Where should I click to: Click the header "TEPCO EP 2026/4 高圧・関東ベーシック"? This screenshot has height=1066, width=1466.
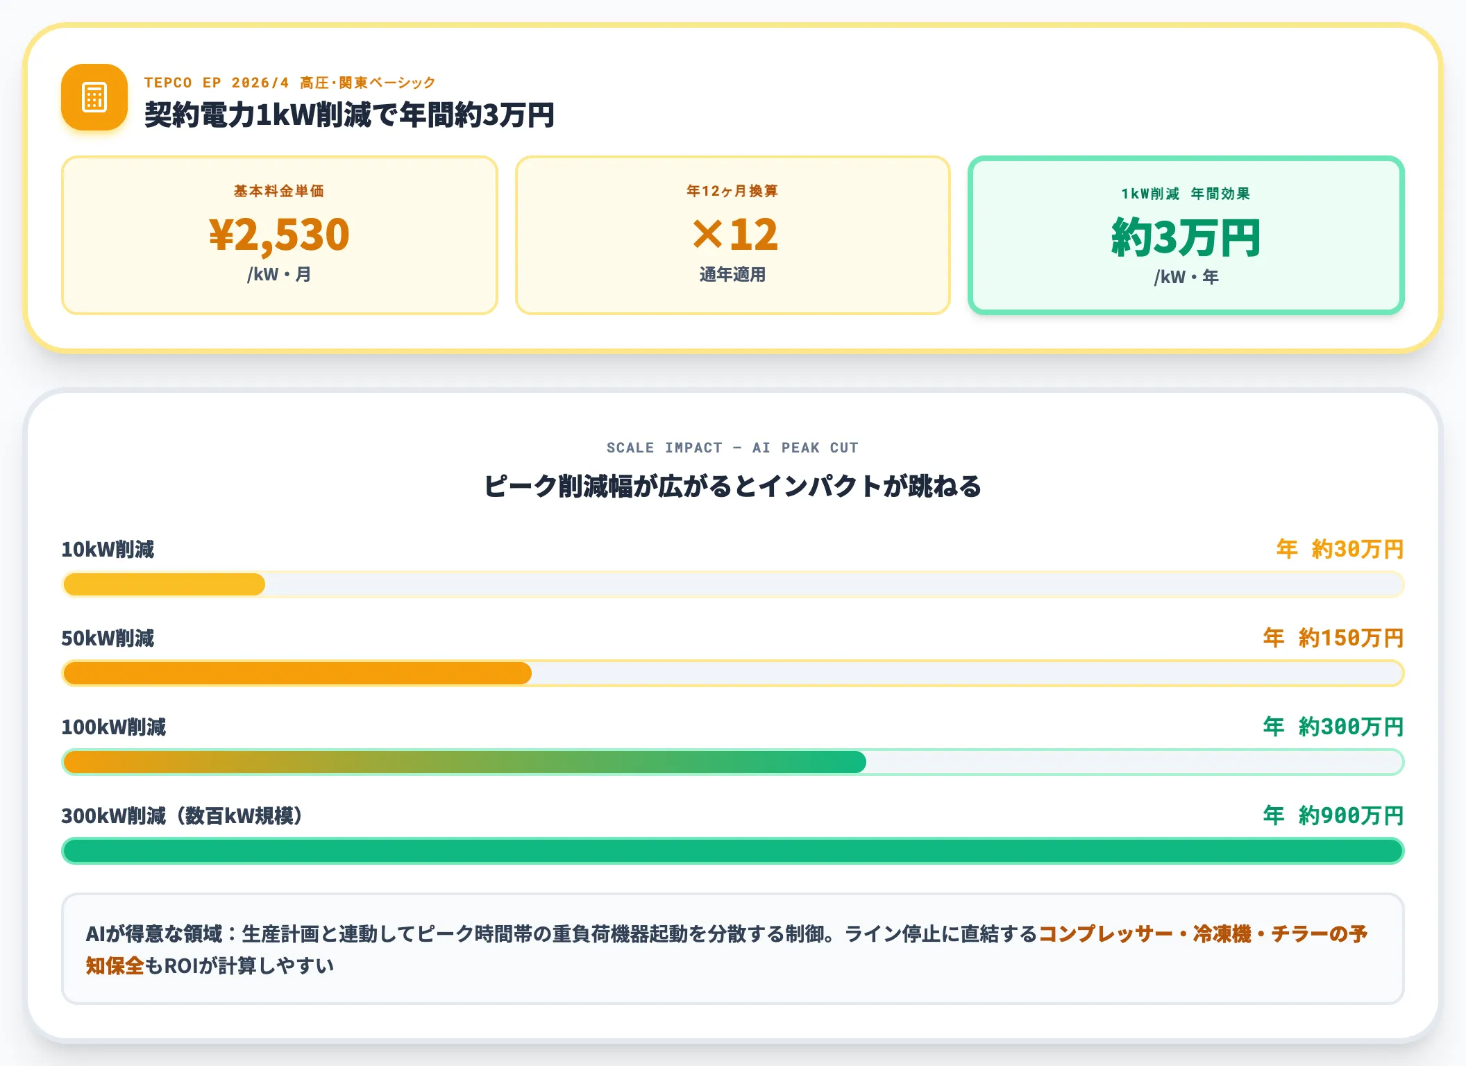tap(289, 83)
